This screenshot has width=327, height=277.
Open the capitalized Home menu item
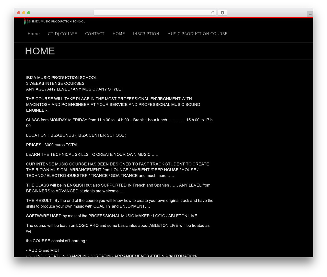point(34,34)
